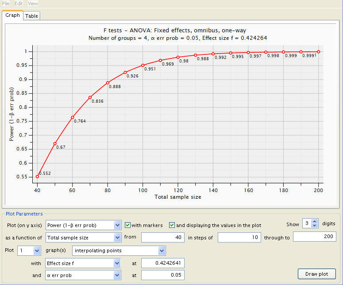Click the data marker labeled 0.836
Screen dimensions: 343x285
[90, 97]
